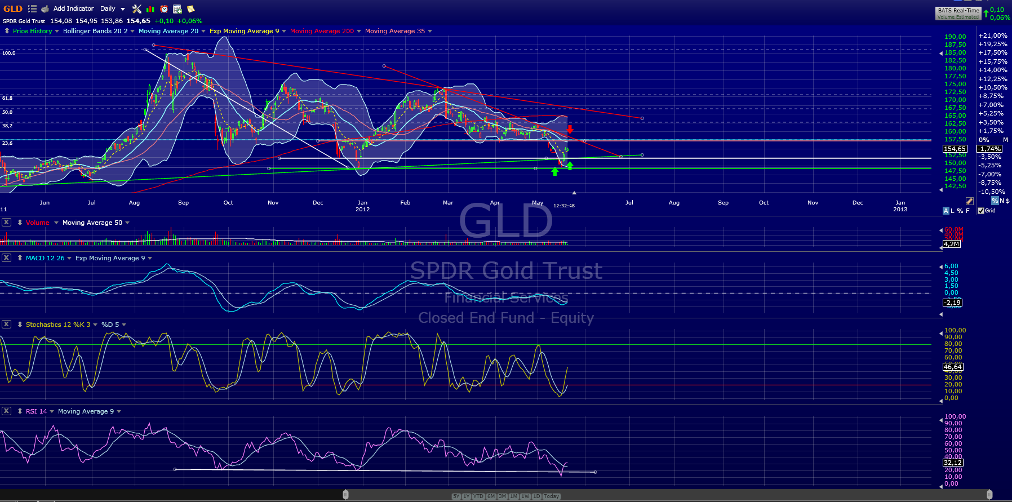Set a price alert with the alarm clock icon
The width and height of the screenshot is (1012, 502).
164,9
